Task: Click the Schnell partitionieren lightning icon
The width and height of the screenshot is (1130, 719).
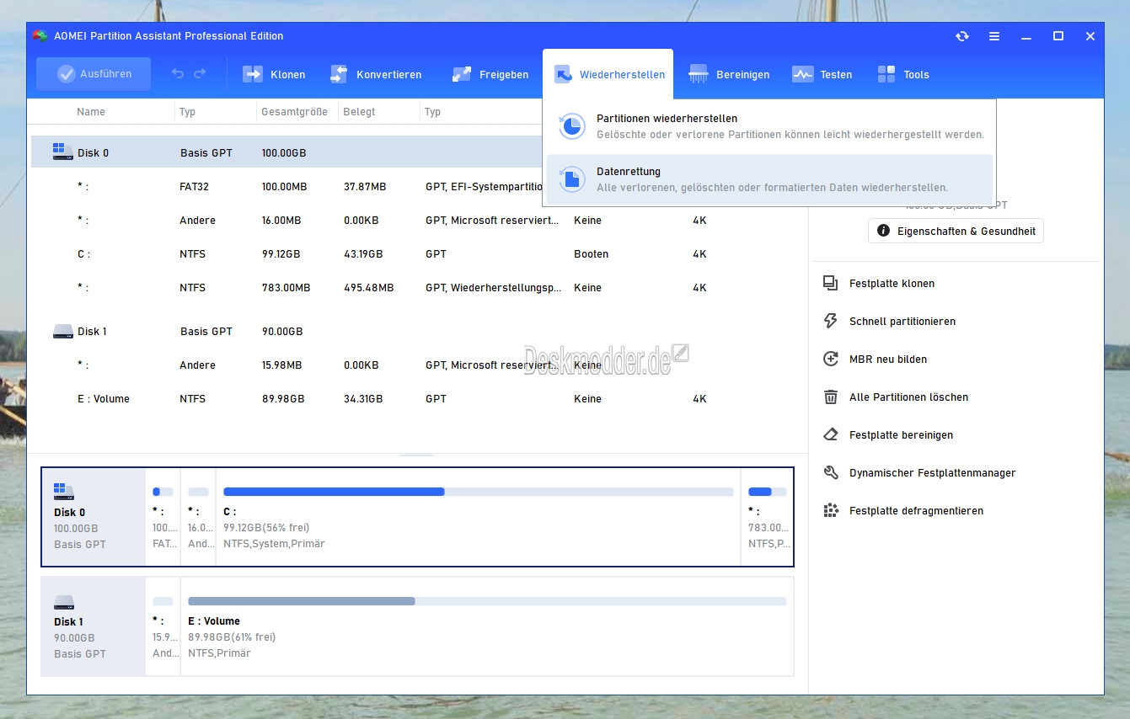Action: click(831, 322)
